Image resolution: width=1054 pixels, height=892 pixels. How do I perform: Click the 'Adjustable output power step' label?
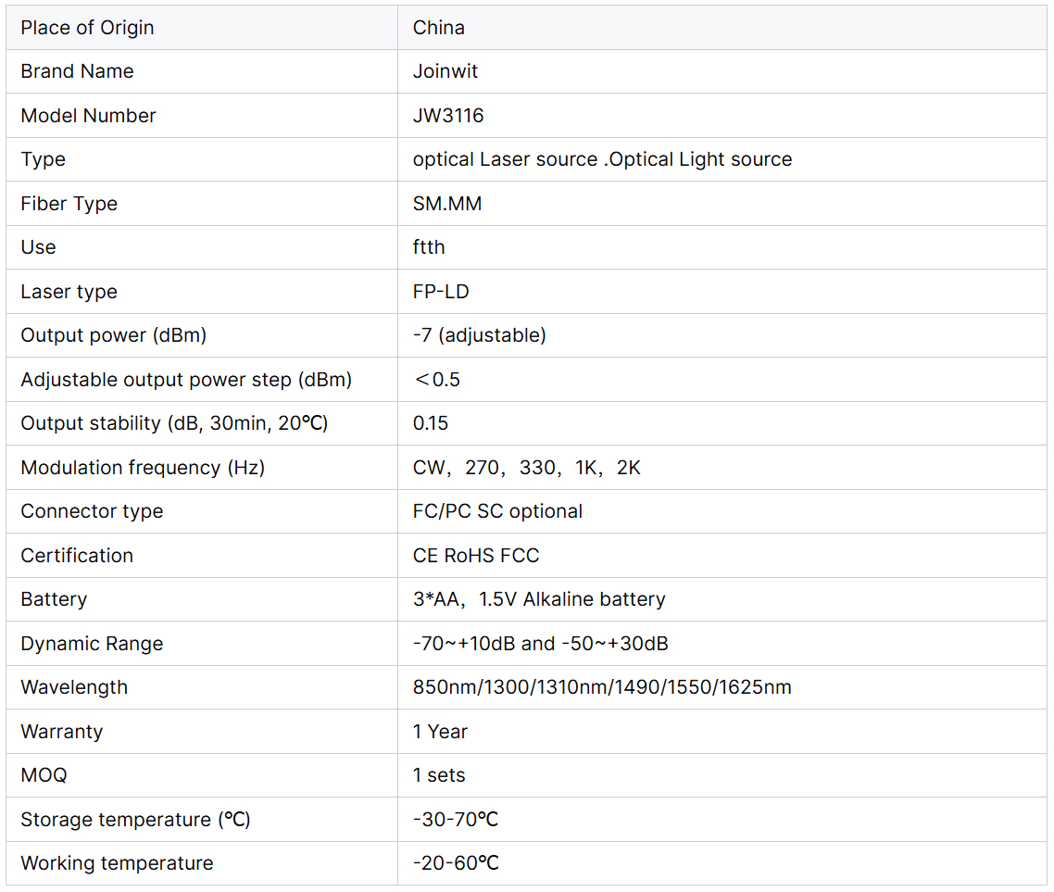tap(186, 380)
